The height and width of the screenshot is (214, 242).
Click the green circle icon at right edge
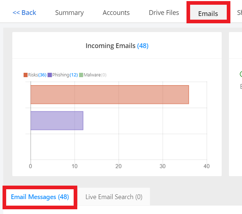[x=241, y=74]
